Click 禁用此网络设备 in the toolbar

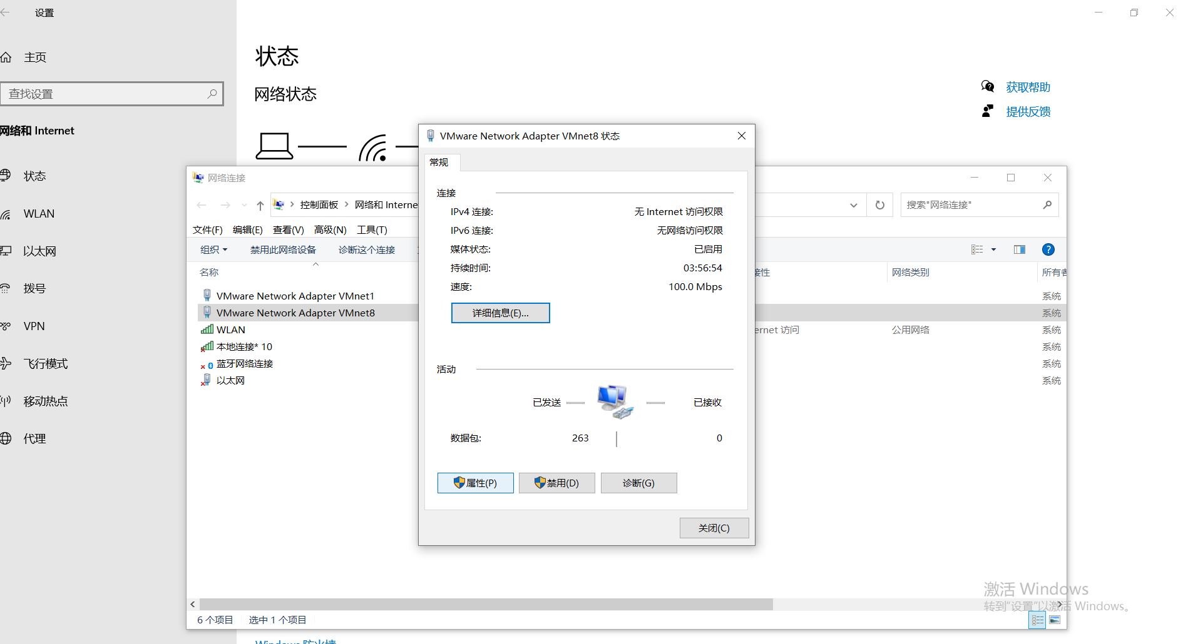283,249
